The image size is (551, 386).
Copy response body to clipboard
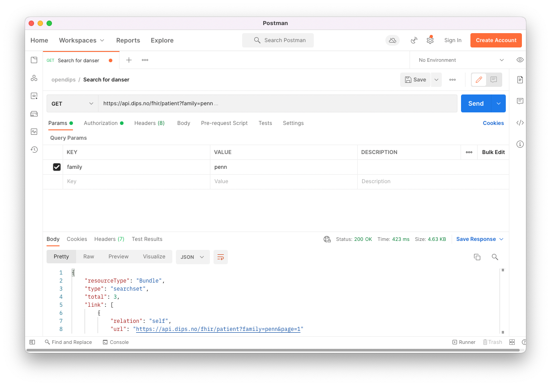[x=477, y=257]
